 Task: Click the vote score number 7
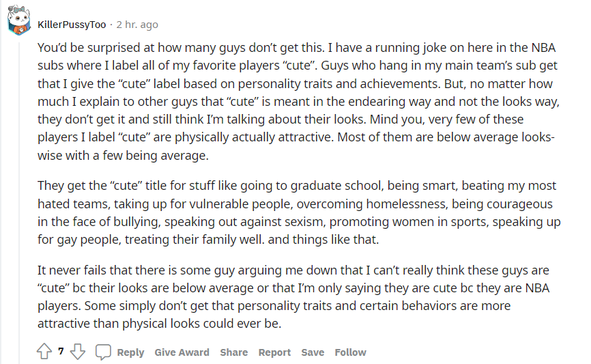tap(61, 352)
